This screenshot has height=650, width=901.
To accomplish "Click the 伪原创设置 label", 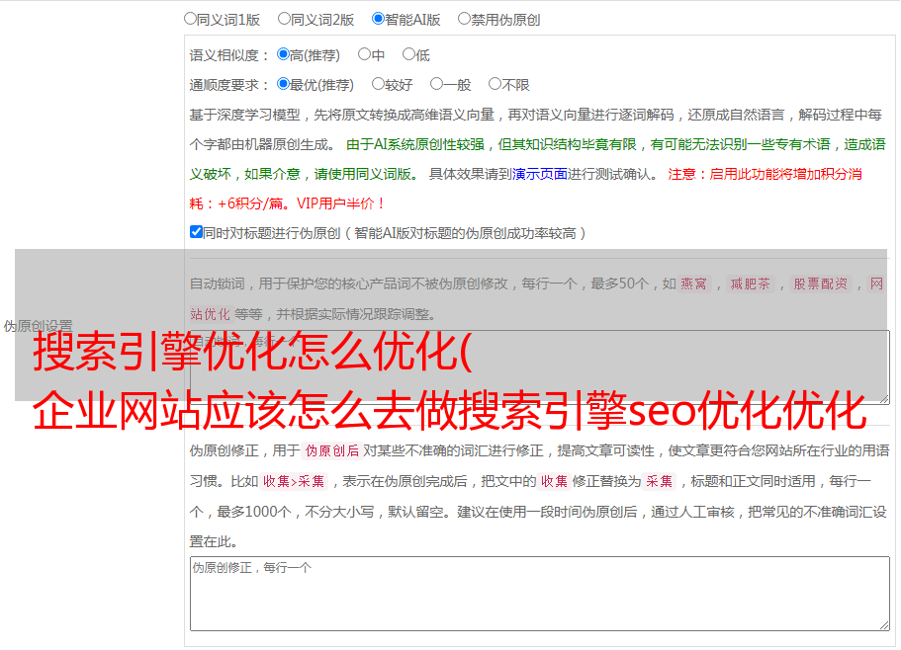I will [38, 326].
